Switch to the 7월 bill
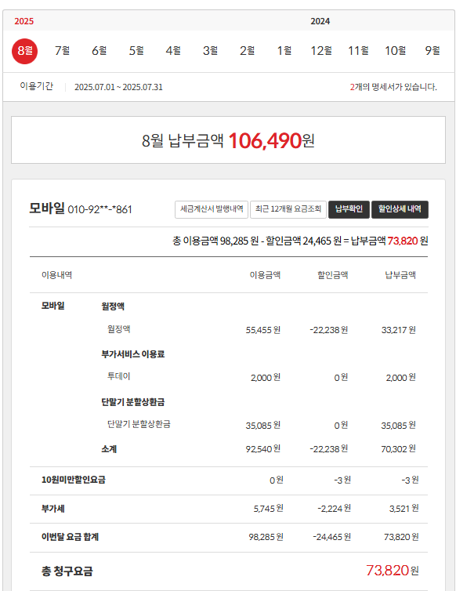Screen dimensions: 456x591 click(62, 50)
